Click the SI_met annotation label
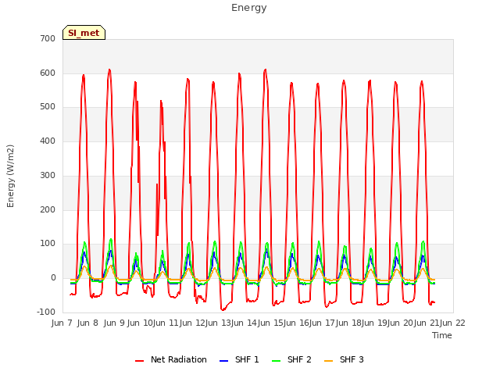 [84, 33]
